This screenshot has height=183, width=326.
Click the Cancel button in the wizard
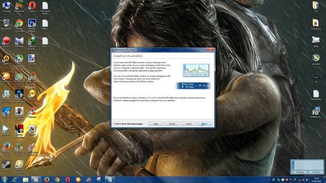[172, 124]
